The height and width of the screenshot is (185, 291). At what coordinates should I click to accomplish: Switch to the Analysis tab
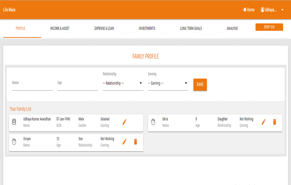[x=232, y=28]
